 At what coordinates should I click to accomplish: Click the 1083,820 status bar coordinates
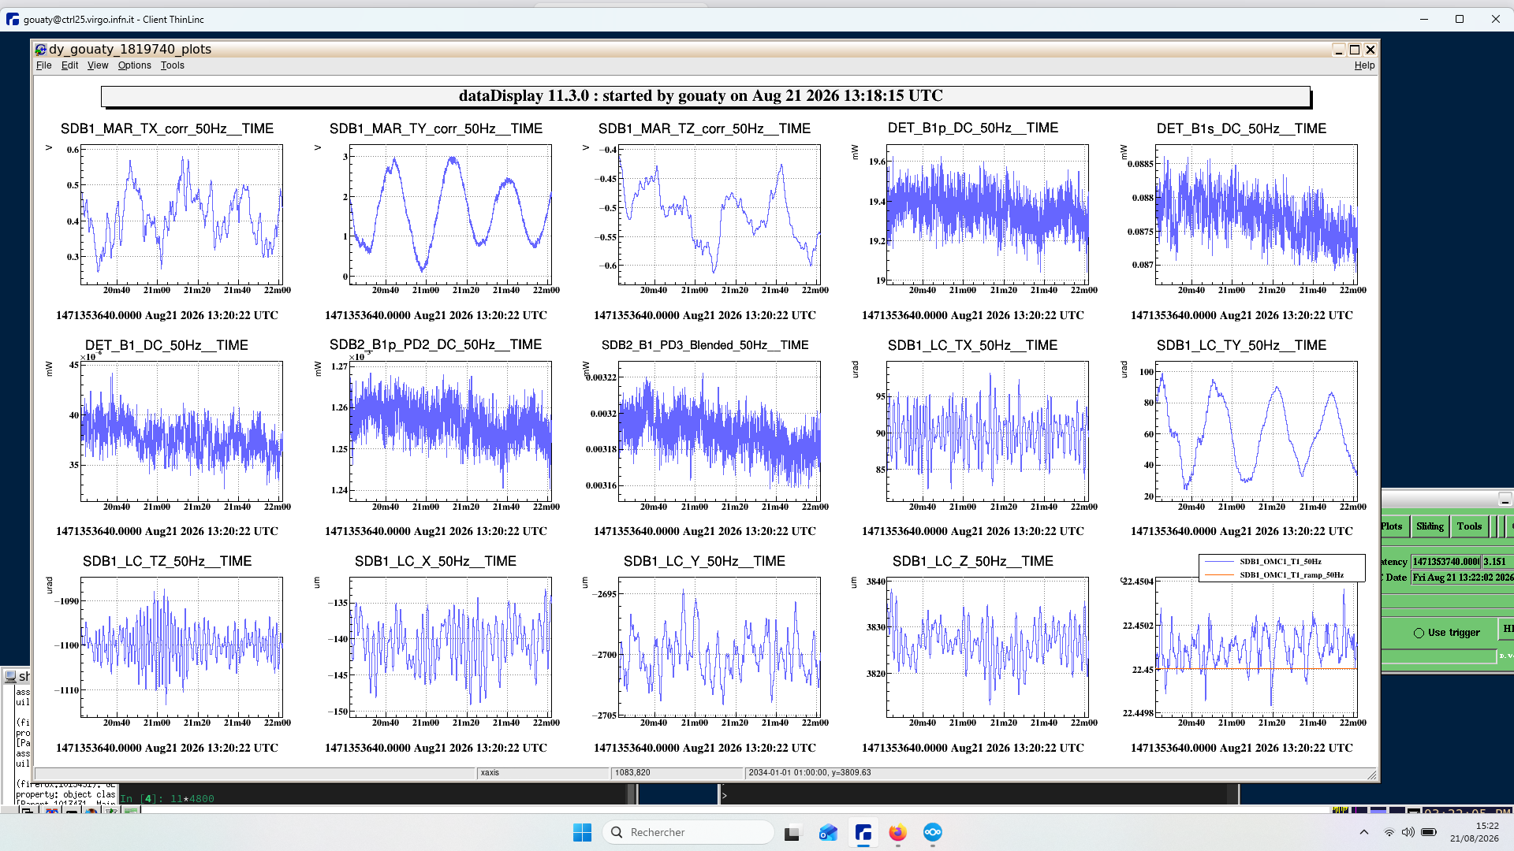[x=677, y=773]
